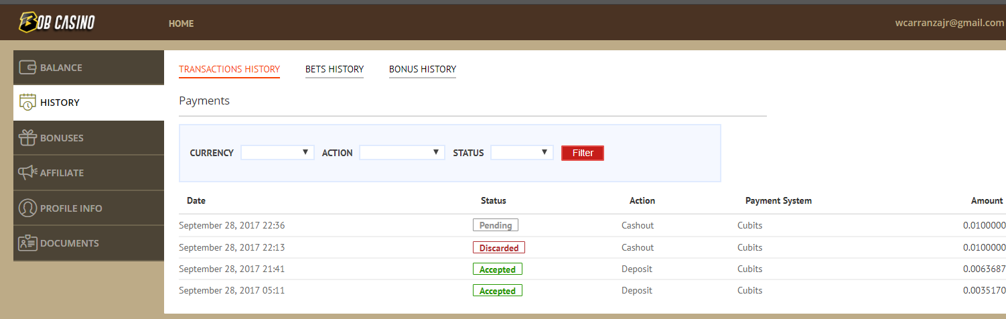Open the DOCUMENTS sidebar section
Image resolution: width=1006 pixels, height=319 pixels.
coord(88,243)
